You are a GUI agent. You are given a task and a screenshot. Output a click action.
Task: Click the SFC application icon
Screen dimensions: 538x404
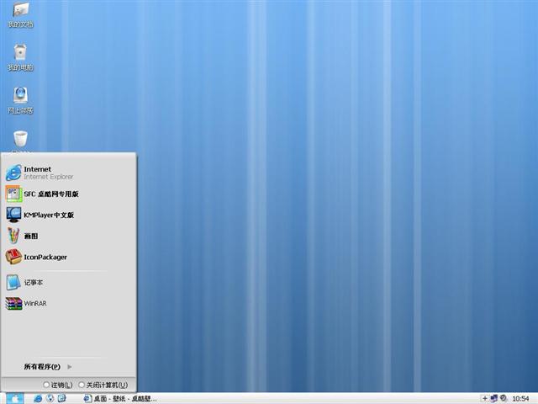pos(13,194)
